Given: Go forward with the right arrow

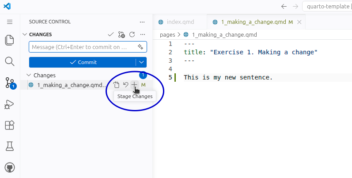Looking at the screenshot, I should 295,6.
